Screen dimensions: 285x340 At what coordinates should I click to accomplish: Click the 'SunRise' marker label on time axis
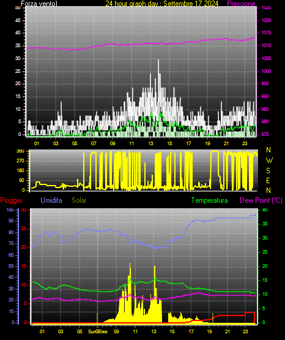pos(98,331)
